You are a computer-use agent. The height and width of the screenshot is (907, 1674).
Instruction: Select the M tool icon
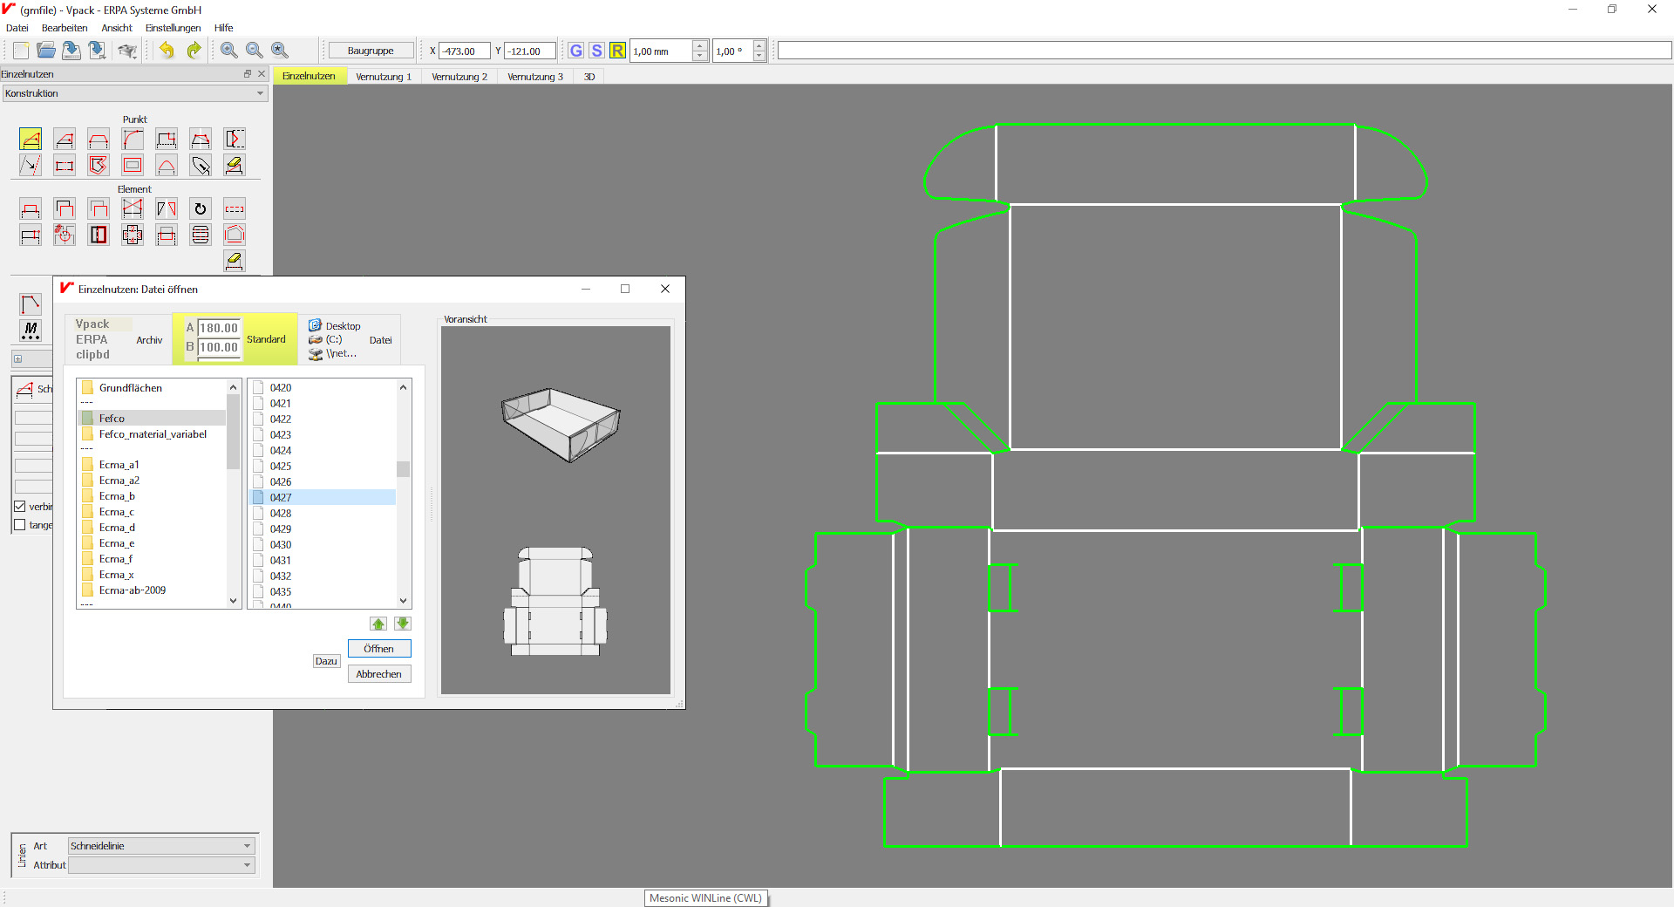31,331
